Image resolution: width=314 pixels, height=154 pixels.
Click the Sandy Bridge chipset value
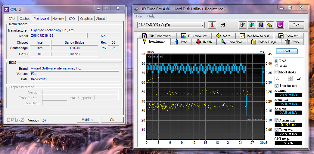click(74, 42)
